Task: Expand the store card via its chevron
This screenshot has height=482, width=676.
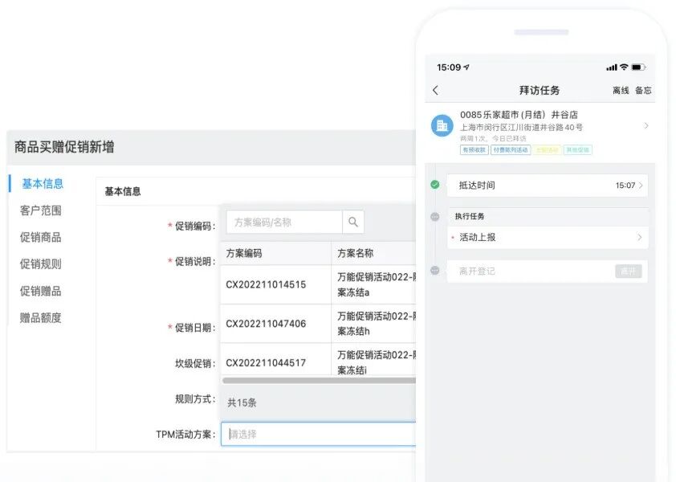Action: pyautogui.click(x=645, y=126)
